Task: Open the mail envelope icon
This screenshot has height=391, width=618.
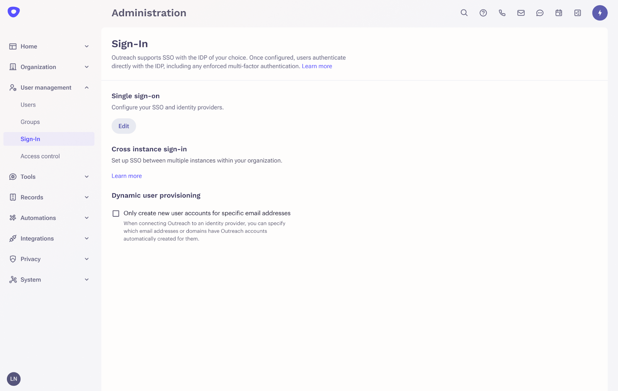Action: pyautogui.click(x=521, y=13)
